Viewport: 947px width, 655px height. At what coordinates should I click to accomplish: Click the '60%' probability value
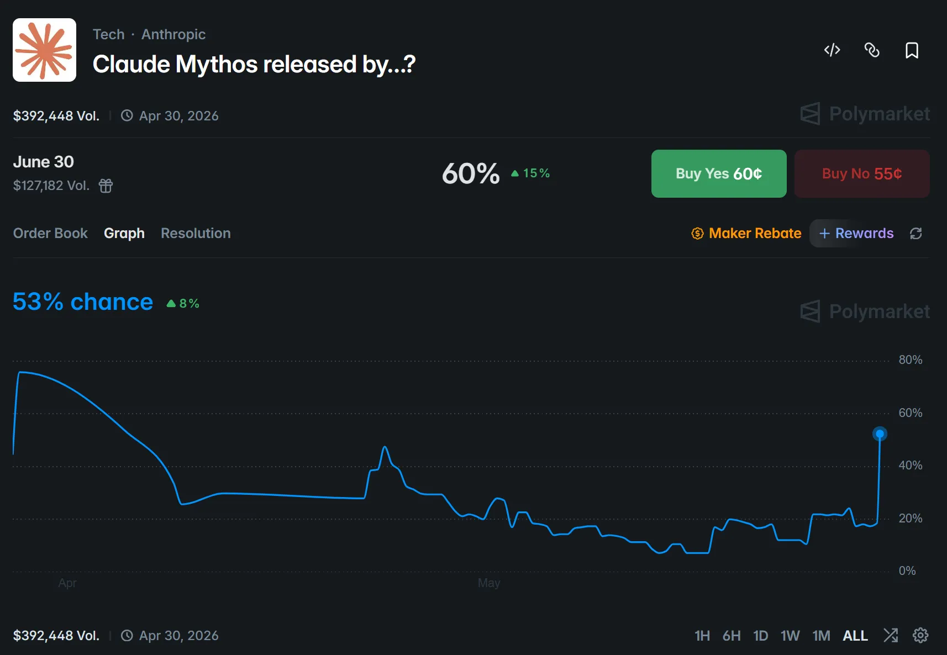pos(471,173)
